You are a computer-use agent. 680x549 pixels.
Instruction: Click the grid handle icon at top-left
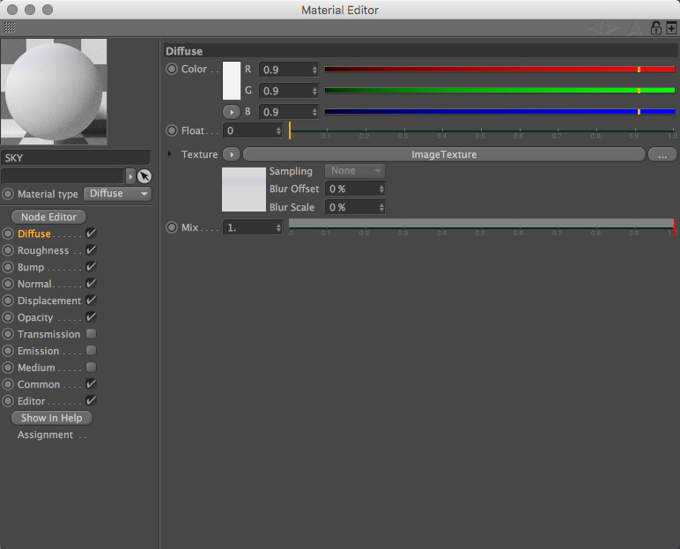pos(10,28)
